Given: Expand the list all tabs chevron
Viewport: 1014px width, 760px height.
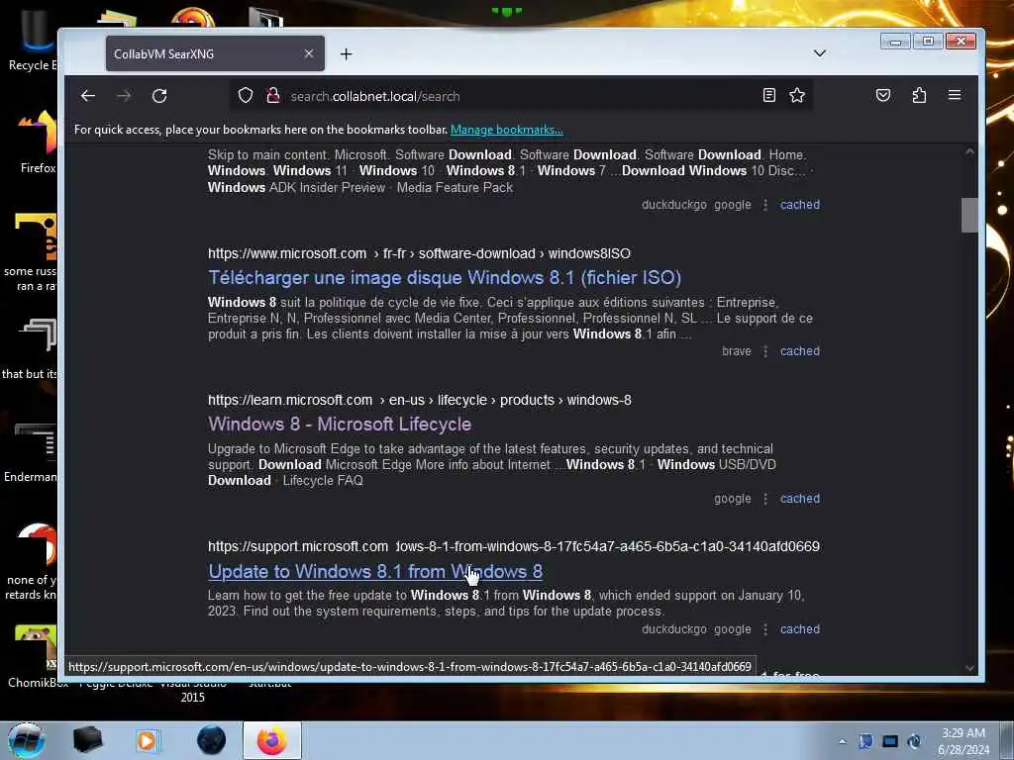Looking at the screenshot, I should pyautogui.click(x=819, y=53).
